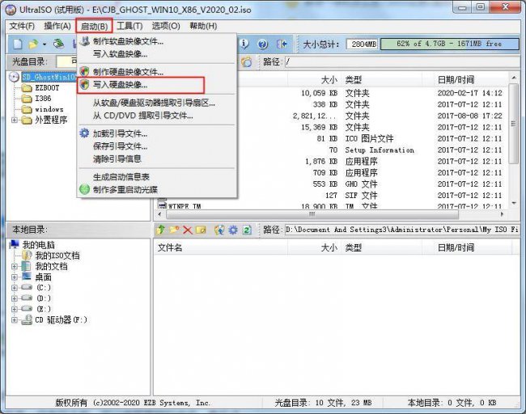Click the 'Setup Information' type cell
The height and width of the screenshot is (414, 526).
tap(380, 150)
